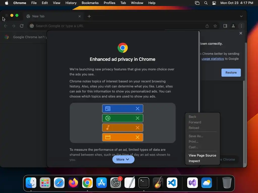The image size is (258, 193).
Task: Open the Tab menu in menu bar
Action: pos(123,3)
